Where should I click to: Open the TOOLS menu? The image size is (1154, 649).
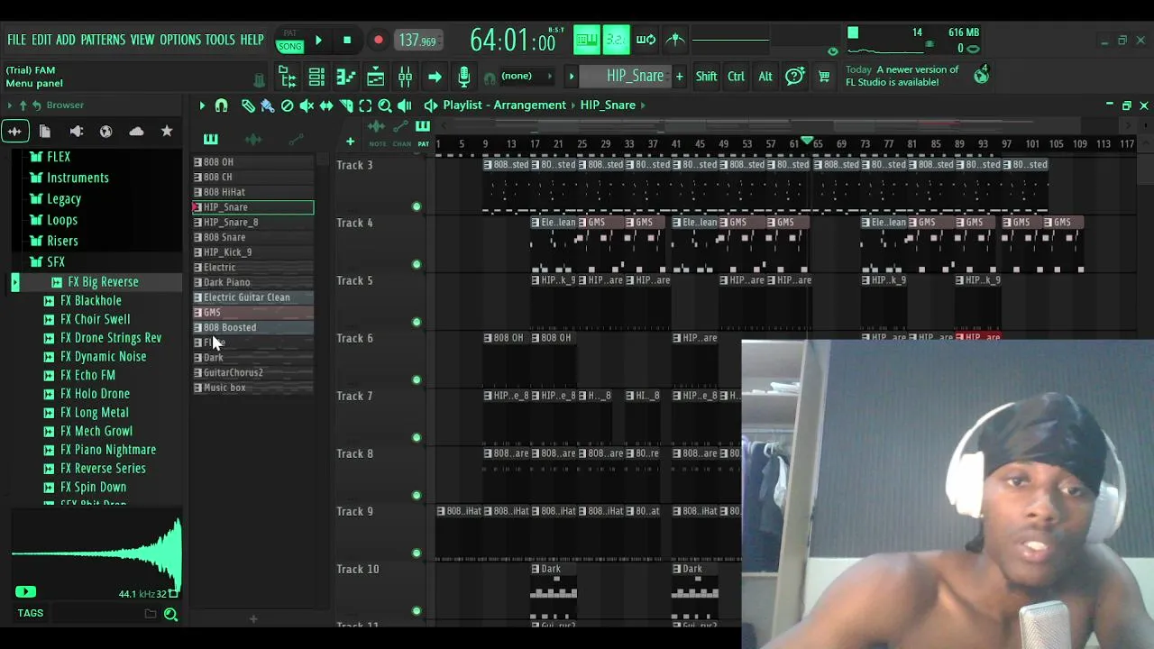tap(220, 40)
